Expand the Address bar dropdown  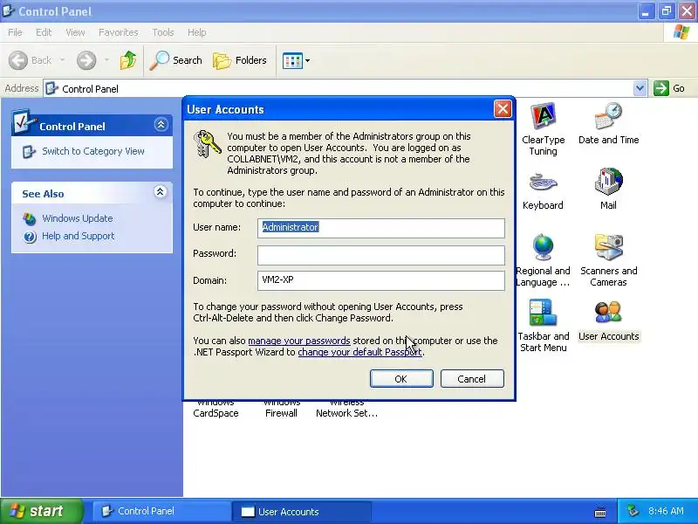point(640,88)
